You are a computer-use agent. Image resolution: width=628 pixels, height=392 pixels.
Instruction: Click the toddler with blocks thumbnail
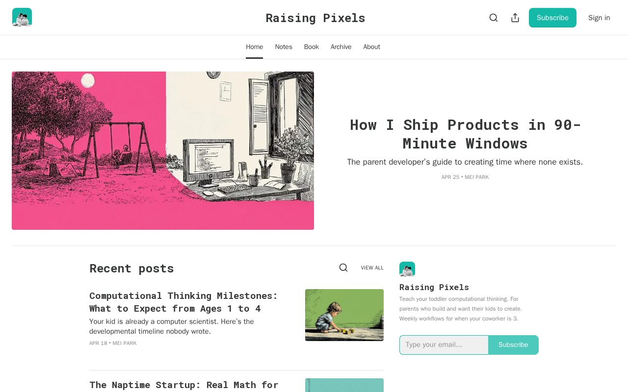[344, 315]
